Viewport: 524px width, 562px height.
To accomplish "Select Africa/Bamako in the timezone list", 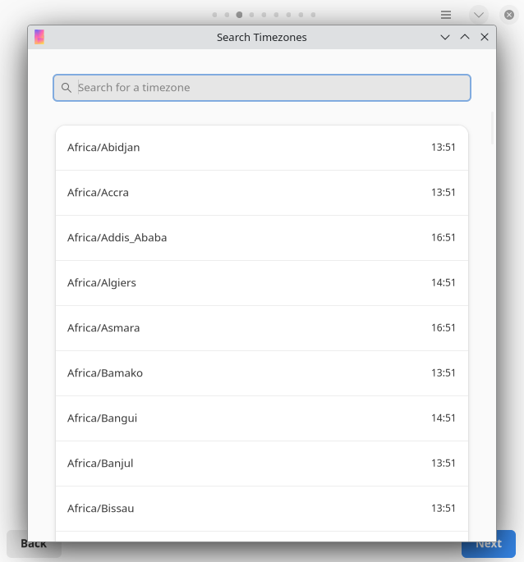I will pos(261,373).
